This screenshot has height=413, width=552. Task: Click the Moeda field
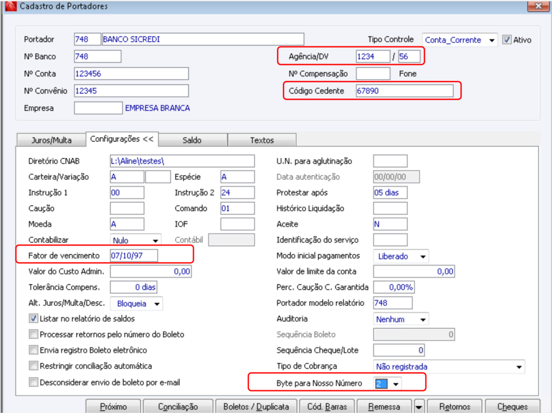[x=127, y=224]
